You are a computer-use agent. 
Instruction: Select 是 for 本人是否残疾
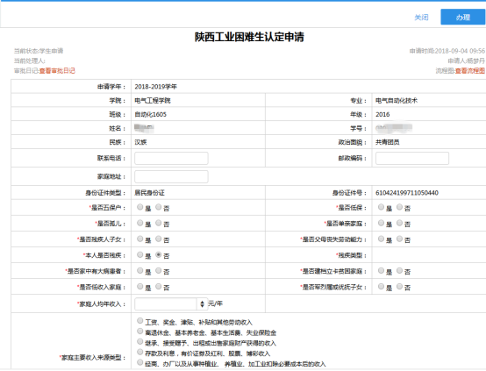coord(140,254)
